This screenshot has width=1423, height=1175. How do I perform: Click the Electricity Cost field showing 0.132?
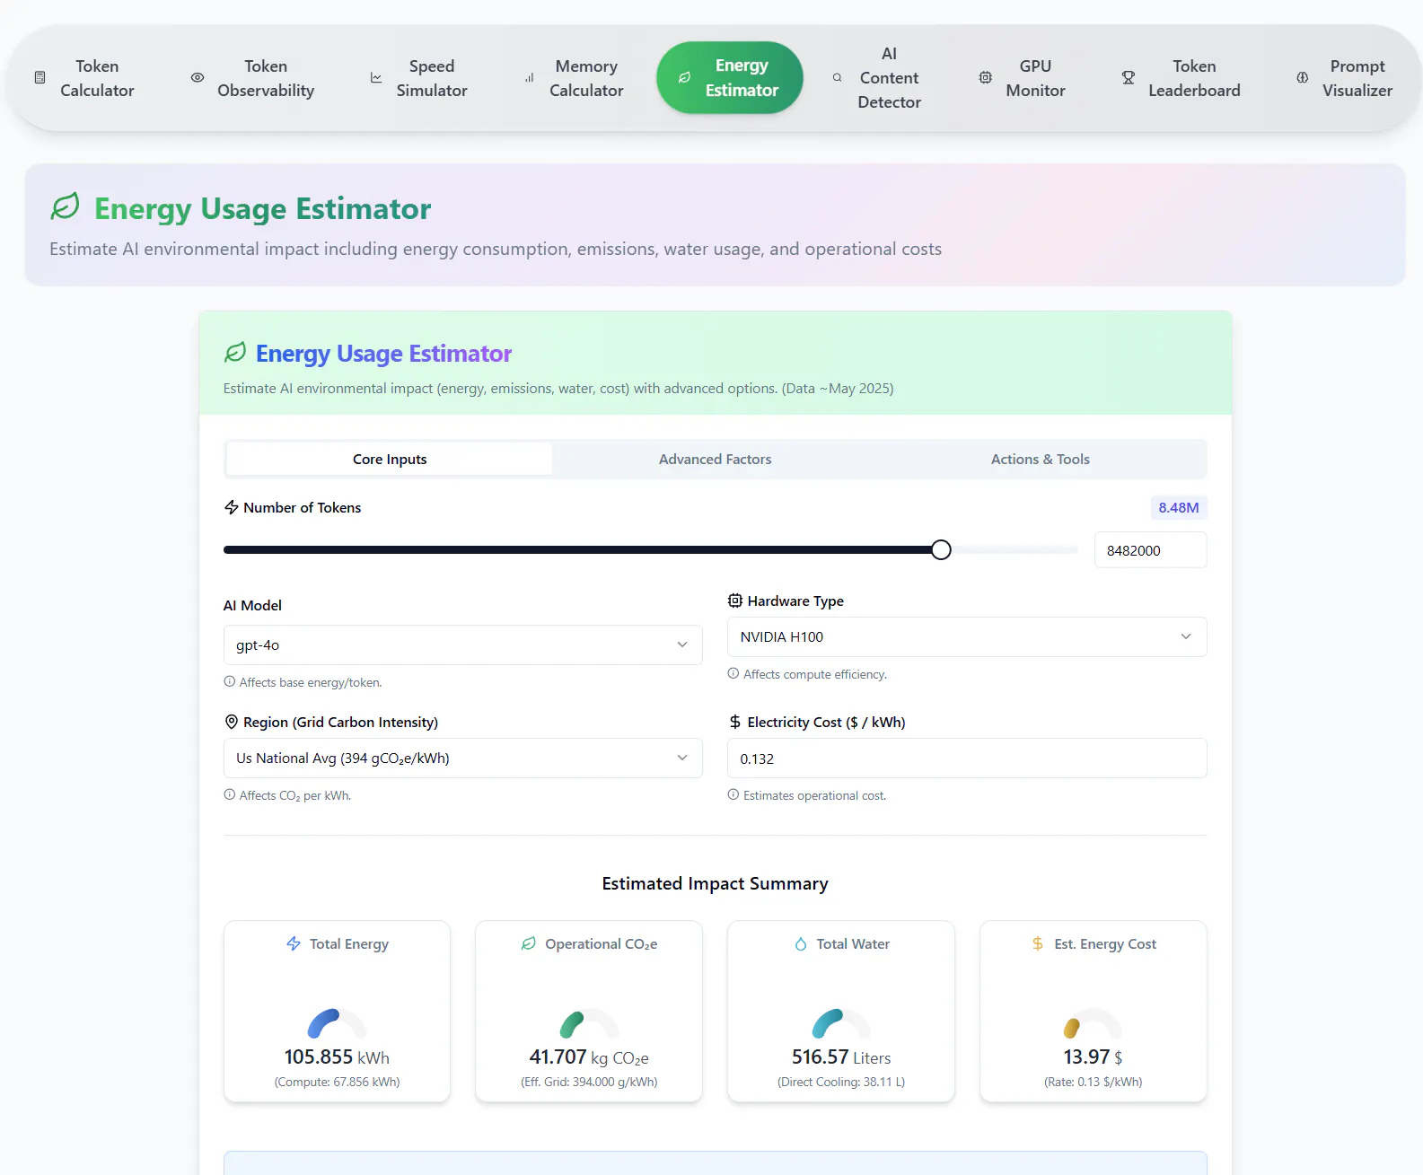pyautogui.click(x=967, y=758)
